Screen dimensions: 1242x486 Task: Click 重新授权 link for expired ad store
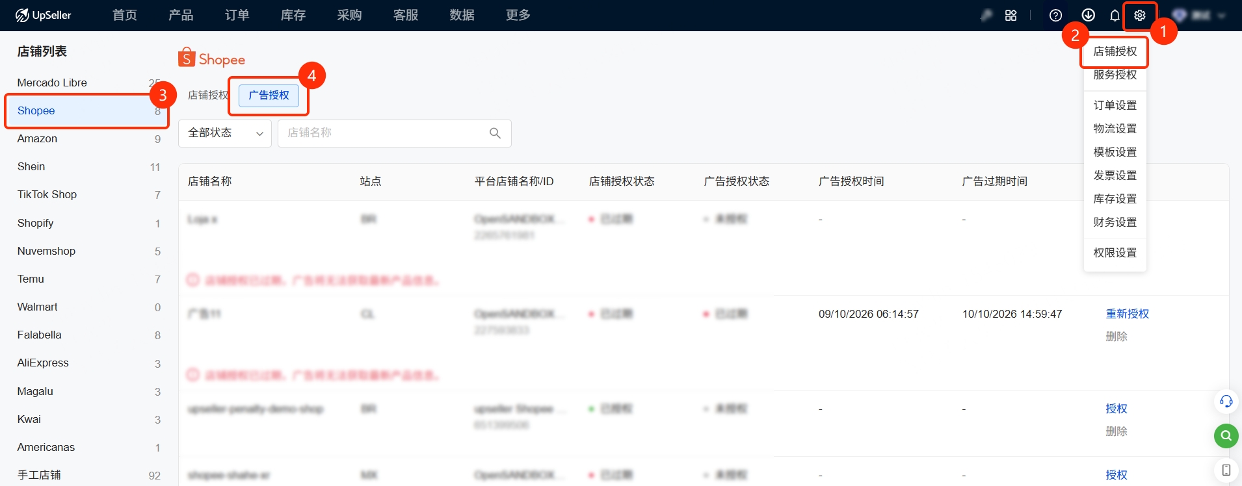[1127, 314]
